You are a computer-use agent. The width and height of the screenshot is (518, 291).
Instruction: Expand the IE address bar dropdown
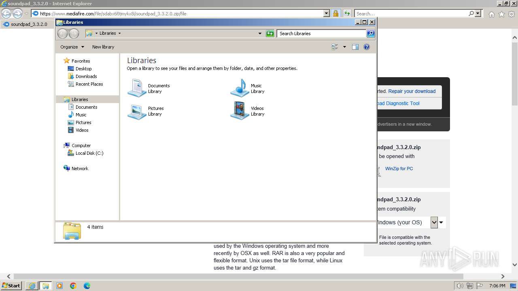point(327,14)
